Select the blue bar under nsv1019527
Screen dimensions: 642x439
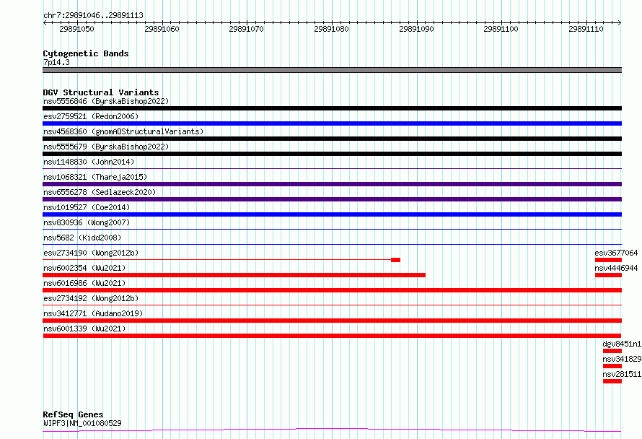332,214
